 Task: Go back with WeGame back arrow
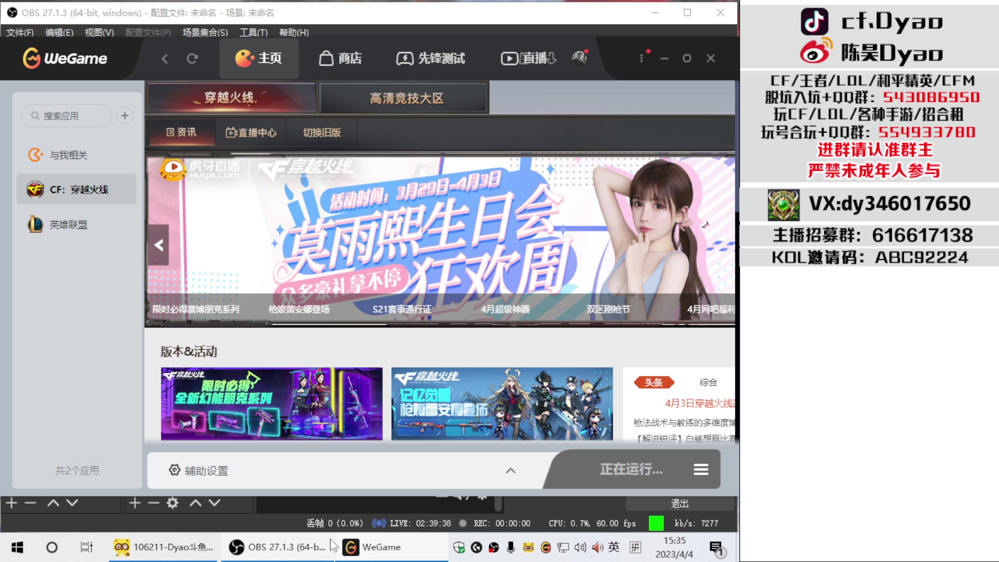coord(165,59)
